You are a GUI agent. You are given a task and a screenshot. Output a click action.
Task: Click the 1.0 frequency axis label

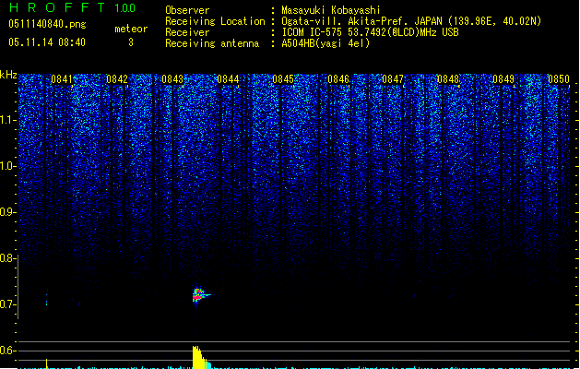pyautogui.click(x=7, y=166)
